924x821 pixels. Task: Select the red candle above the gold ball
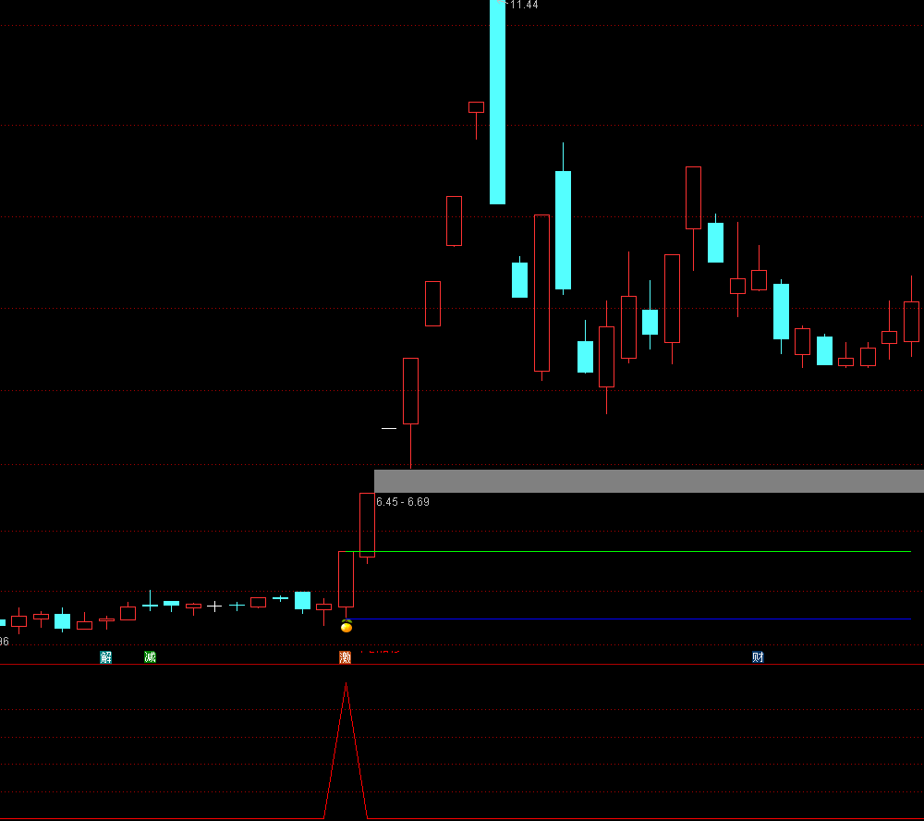[346, 579]
